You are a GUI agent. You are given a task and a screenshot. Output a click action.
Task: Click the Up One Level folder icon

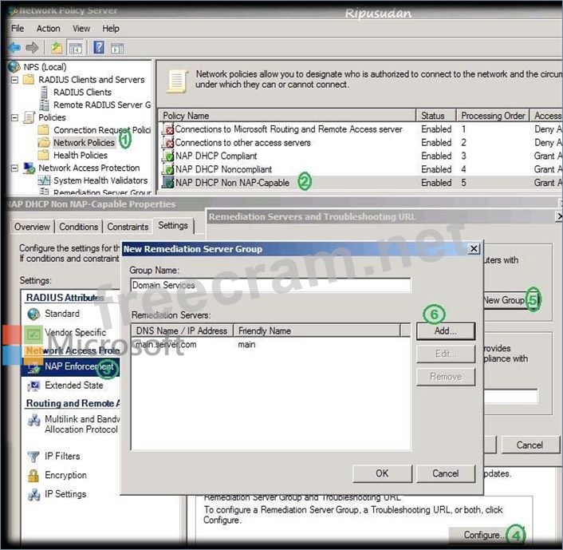click(57, 47)
